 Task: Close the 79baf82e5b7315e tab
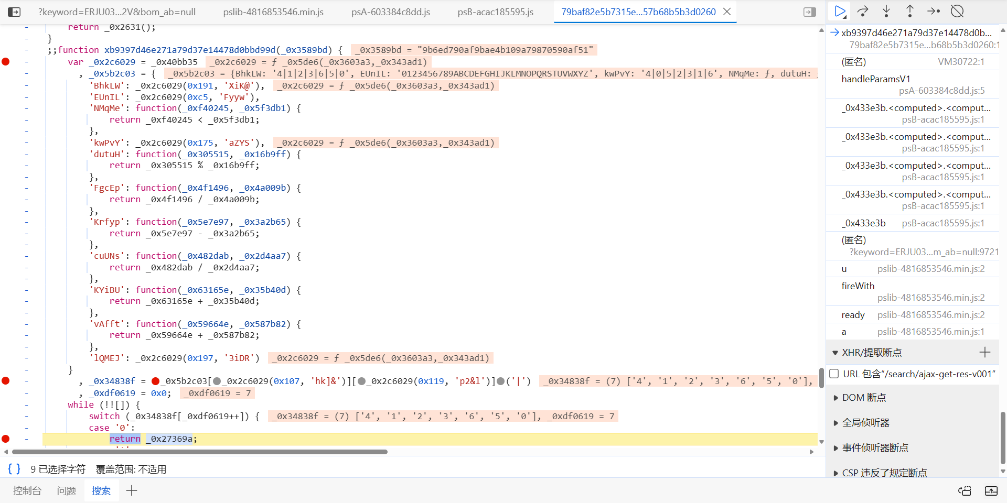pos(727,12)
